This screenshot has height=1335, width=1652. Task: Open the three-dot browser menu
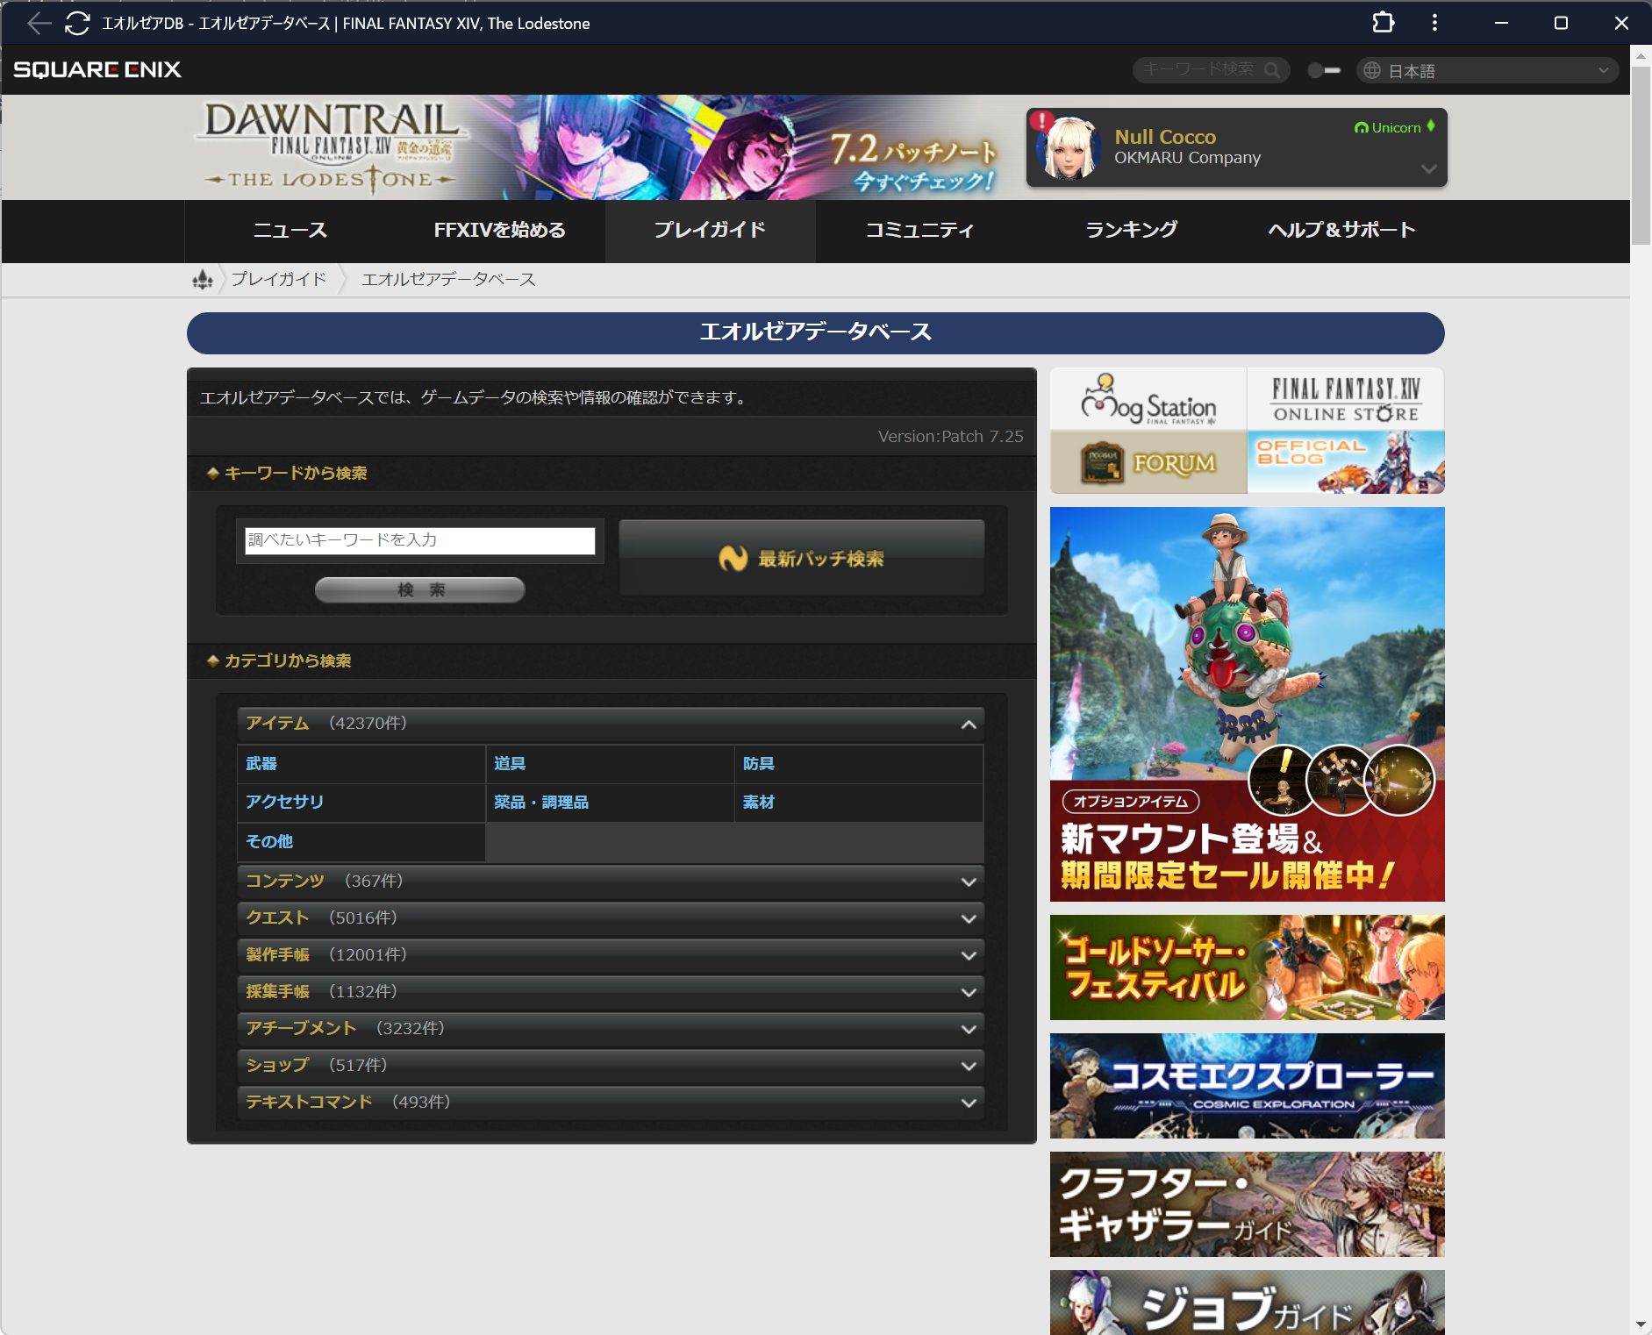pos(1434,23)
